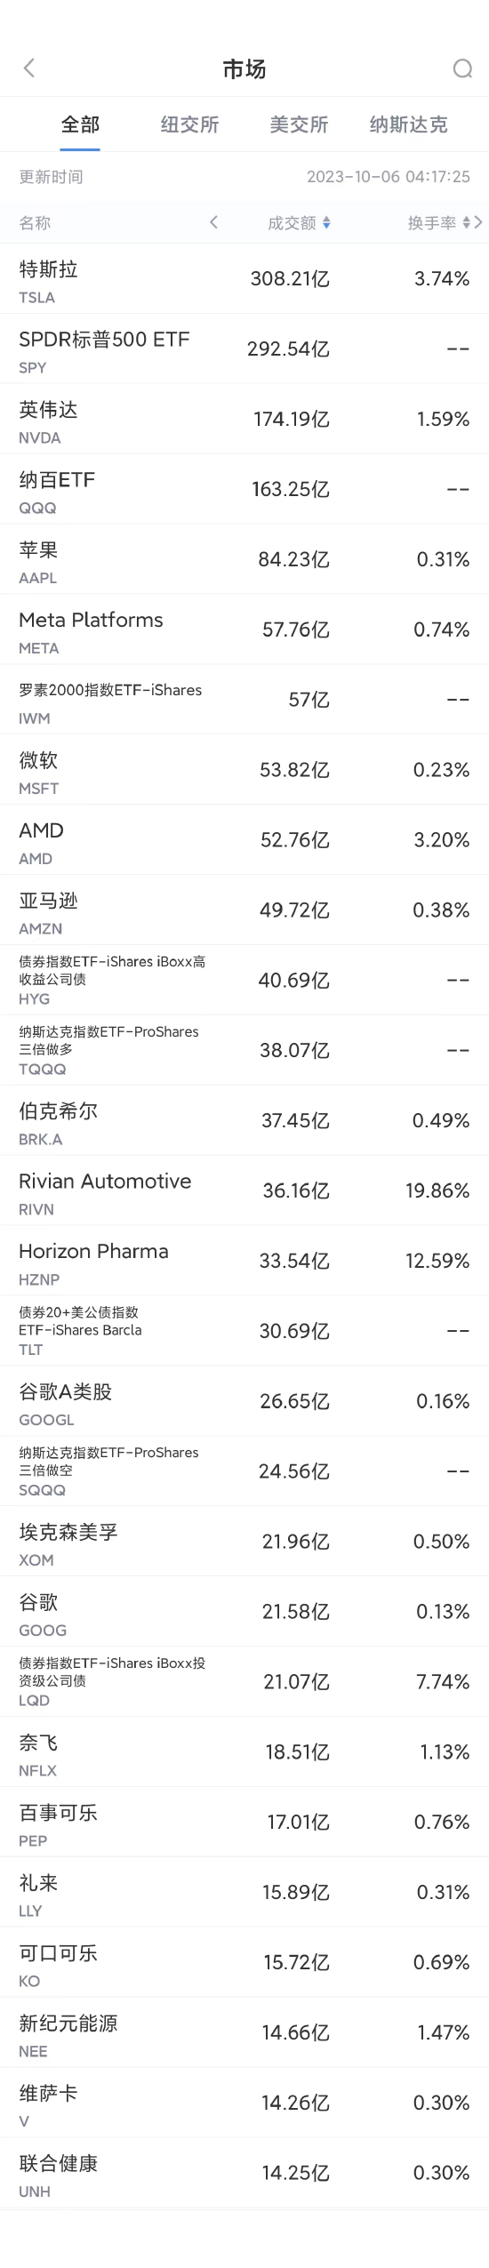The image size is (489, 2268).
Task: Toggle sort arrows next to 成交额
Action: click(327, 223)
